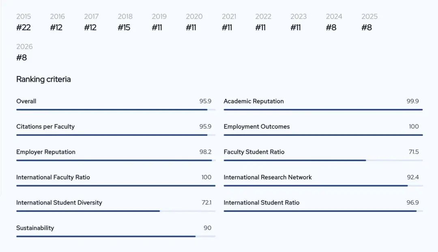Select the Citations per Faculty label
Screen dimensions: 438x252
(x=45, y=126)
